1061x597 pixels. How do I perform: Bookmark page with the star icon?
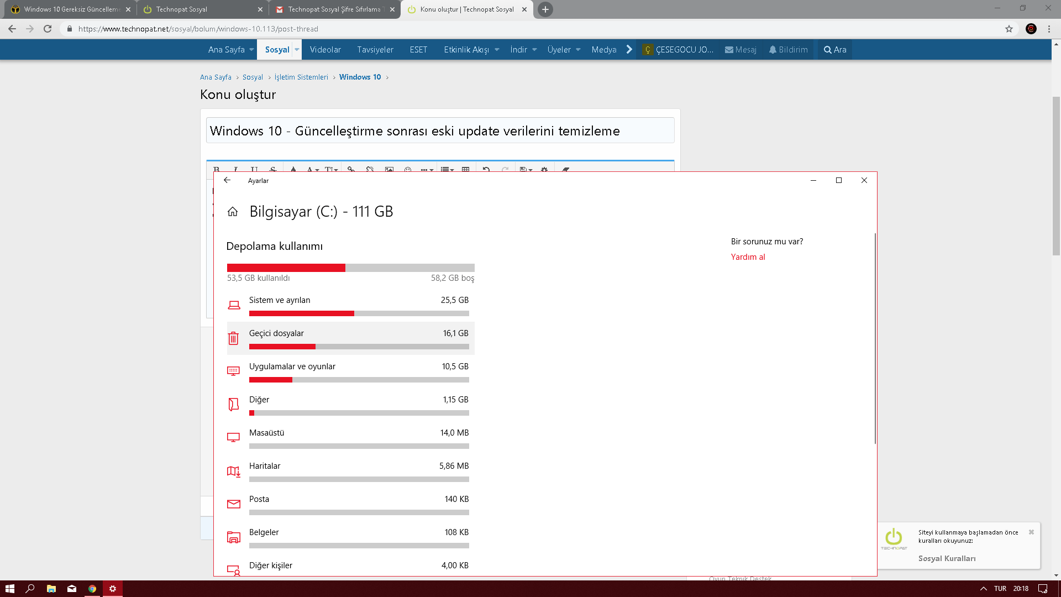pyautogui.click(x=1009, y=29)
